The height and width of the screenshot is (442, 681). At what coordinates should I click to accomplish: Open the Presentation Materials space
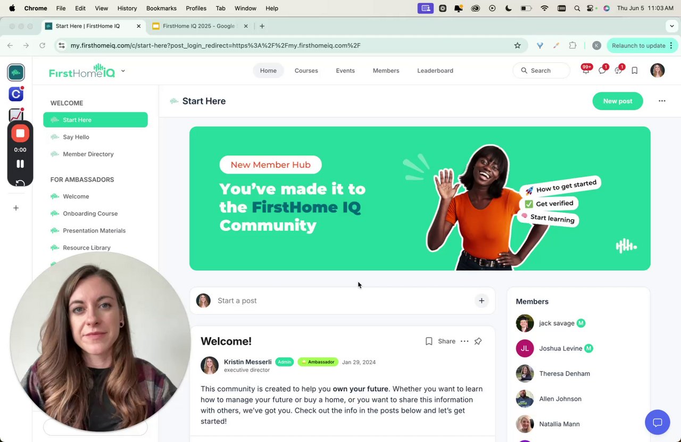[95, 230]
